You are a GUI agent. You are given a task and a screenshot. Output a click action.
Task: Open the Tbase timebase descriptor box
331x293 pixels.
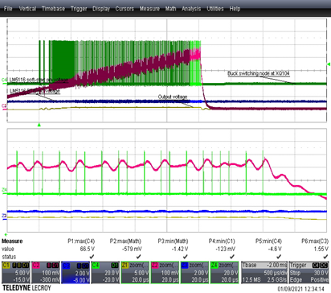[264, 273]
